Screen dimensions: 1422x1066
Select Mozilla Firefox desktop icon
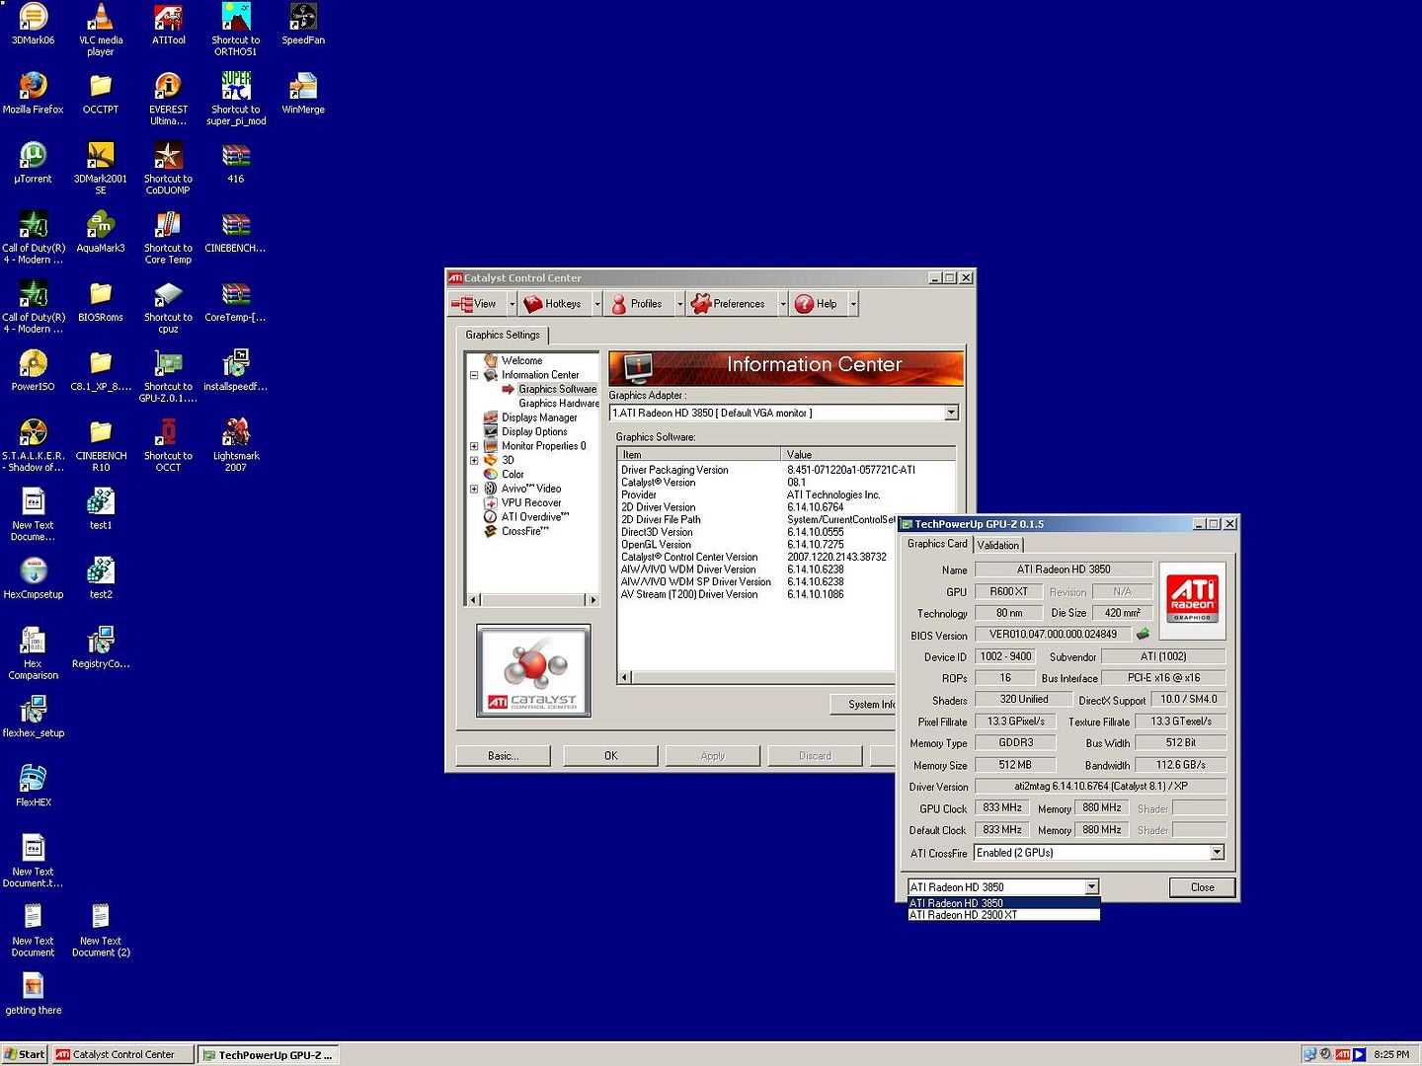(34, 94)
